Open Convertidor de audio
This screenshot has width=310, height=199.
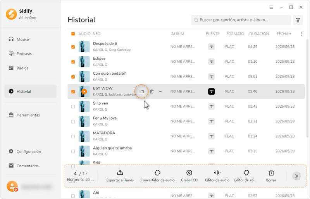[x=157, y=176]
